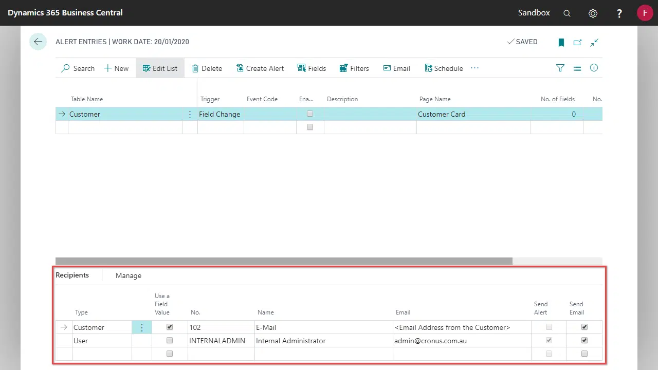Toggle the filter pane funnel icon
The width and height of the screenshot is (658, 370).
point(560,68)
